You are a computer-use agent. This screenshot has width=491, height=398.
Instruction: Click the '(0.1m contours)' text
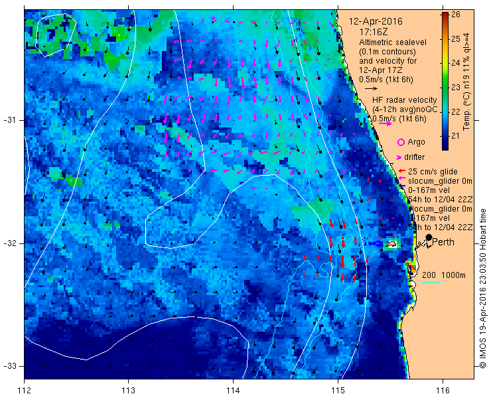[387, 51]
